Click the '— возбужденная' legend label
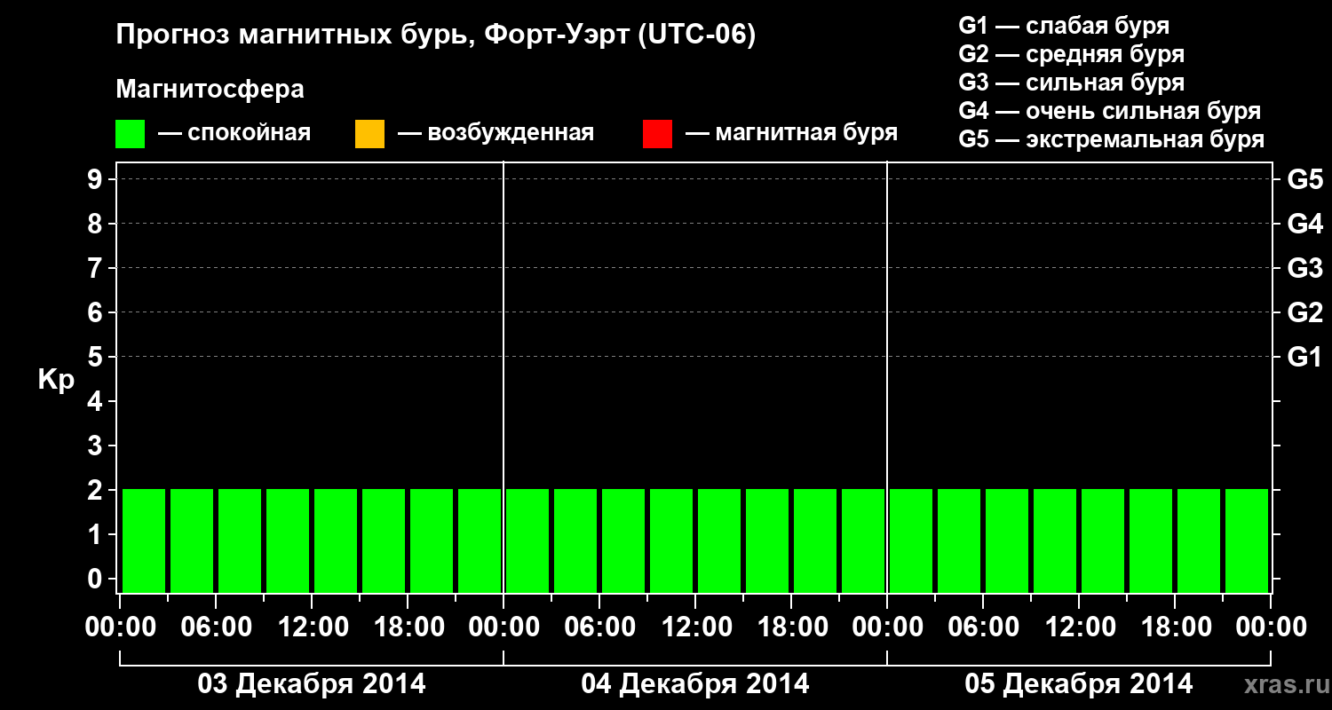The image size is (1332, 710). tap(496, 133)
